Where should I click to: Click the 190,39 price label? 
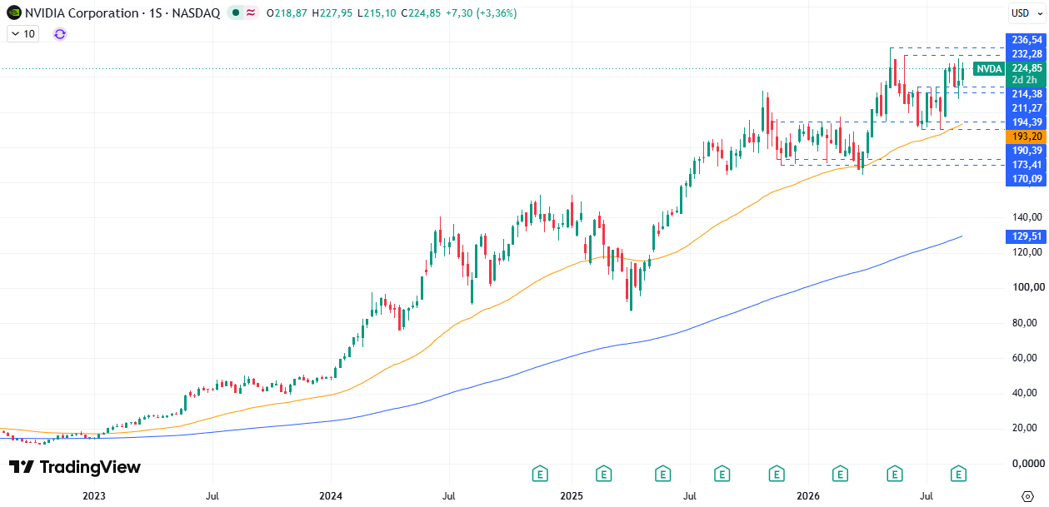1027,151
